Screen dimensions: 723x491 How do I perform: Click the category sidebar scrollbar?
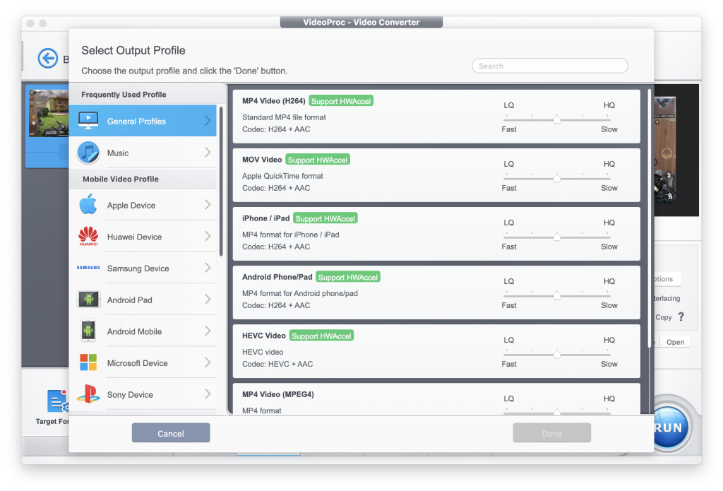click(x=221, y=181)
